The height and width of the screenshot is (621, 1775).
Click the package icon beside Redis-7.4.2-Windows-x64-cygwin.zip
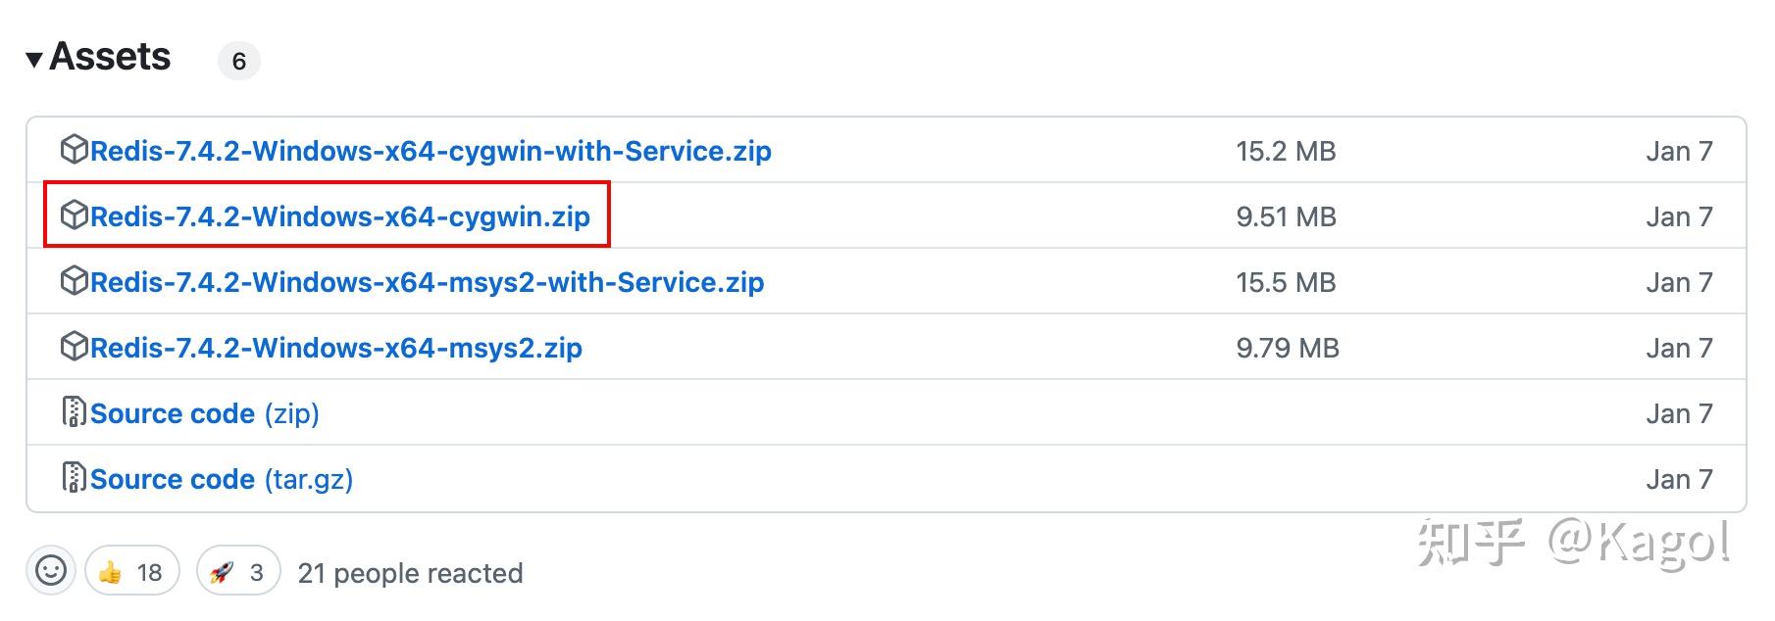74,215
